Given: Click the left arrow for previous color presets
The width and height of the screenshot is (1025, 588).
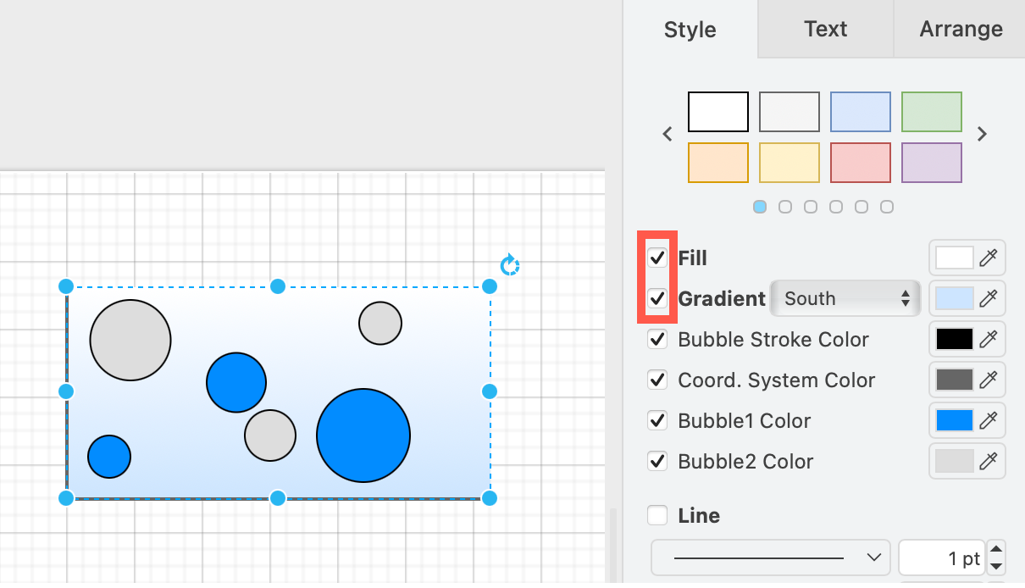Looking at the screenshot, I should pyautogui.click(x=667, y=134).
